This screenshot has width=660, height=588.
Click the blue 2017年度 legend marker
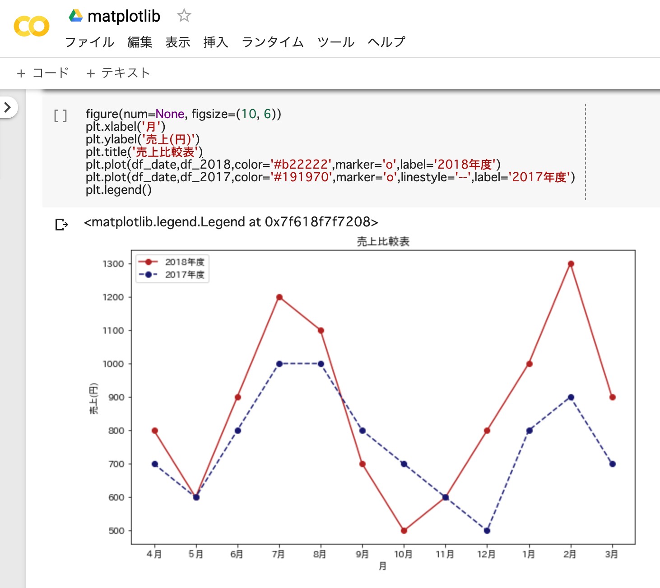(148, 275)
